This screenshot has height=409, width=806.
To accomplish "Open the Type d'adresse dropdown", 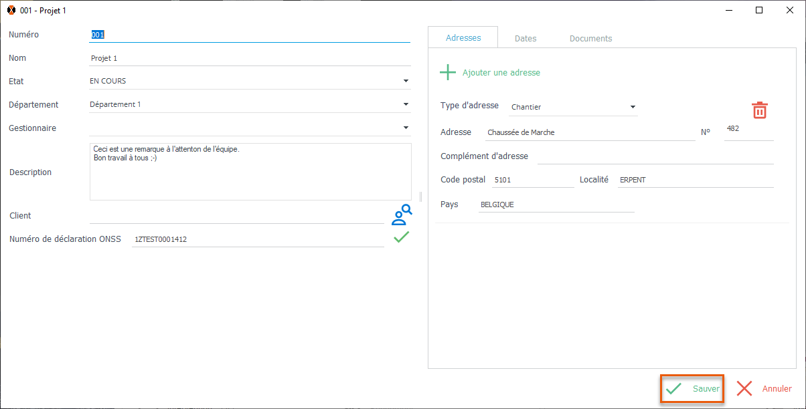I will 632,107.
